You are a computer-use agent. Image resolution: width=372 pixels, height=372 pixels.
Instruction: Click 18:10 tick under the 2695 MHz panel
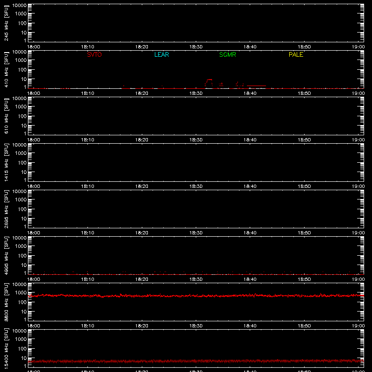pyautogui.click(x=88, y=233)
